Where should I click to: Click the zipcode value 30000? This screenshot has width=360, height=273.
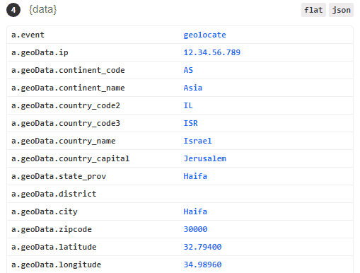195,229
